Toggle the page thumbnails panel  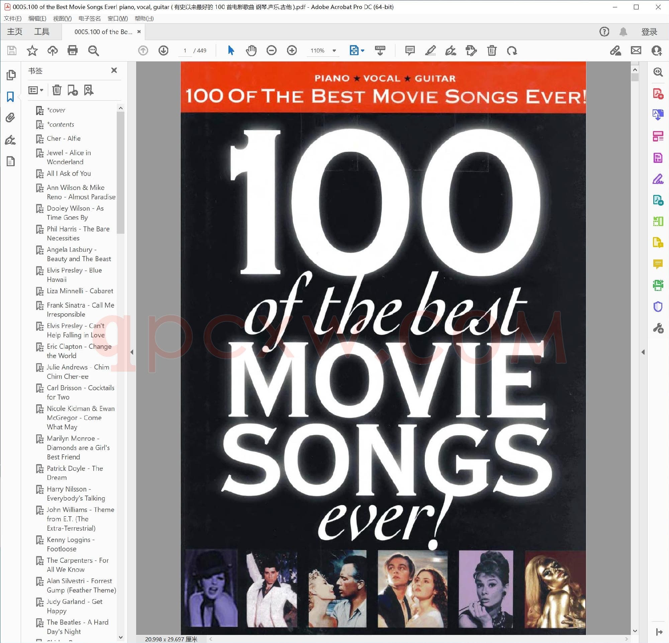[11, 75]
